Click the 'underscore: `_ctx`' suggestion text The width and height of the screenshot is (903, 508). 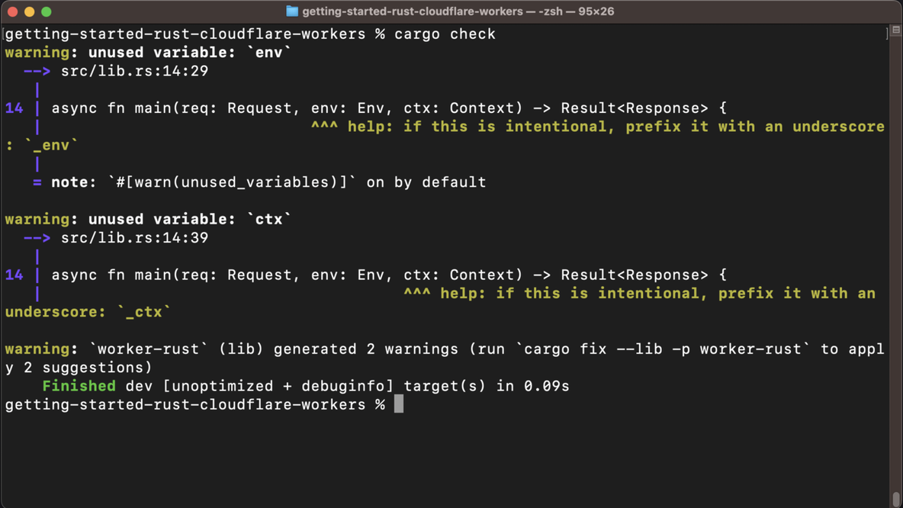88,312
